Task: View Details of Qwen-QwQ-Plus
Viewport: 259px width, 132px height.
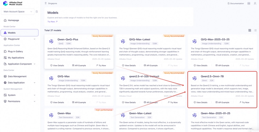Action: (57, 66)
